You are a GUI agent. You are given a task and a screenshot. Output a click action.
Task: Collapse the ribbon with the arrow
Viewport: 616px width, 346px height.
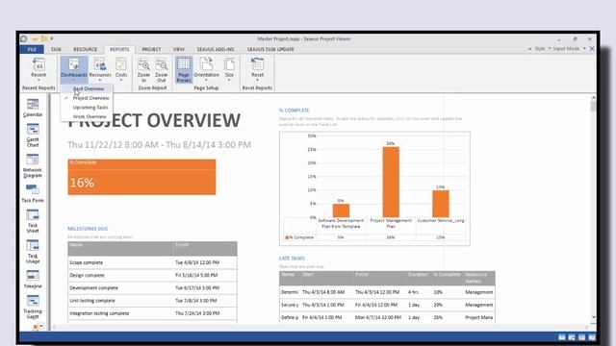(x=529, y=49)
